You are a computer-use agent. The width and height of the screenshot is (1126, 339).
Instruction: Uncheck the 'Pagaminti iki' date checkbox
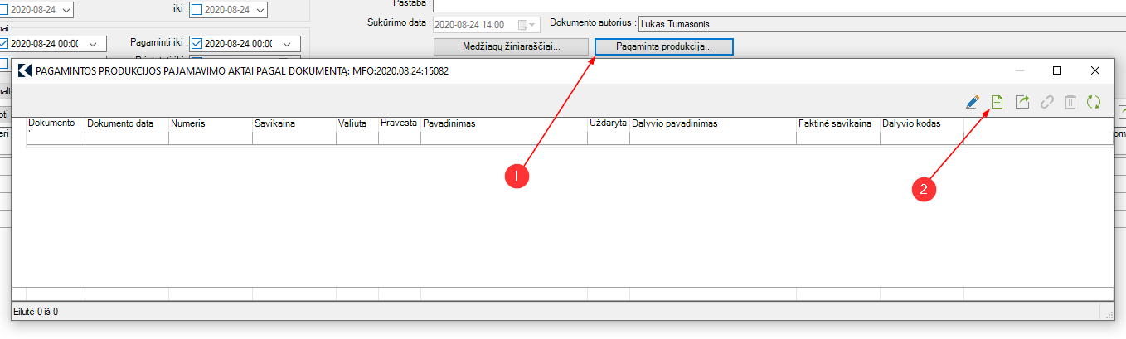click(x=197, y=43)
